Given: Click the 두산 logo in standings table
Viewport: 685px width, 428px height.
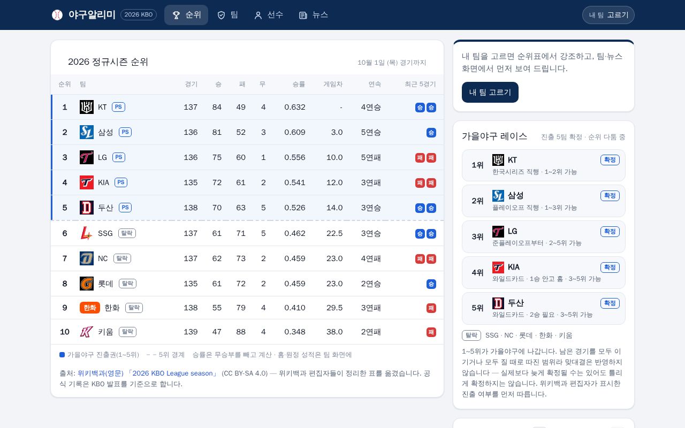Looking at the screenshot, I should point(87,208).
